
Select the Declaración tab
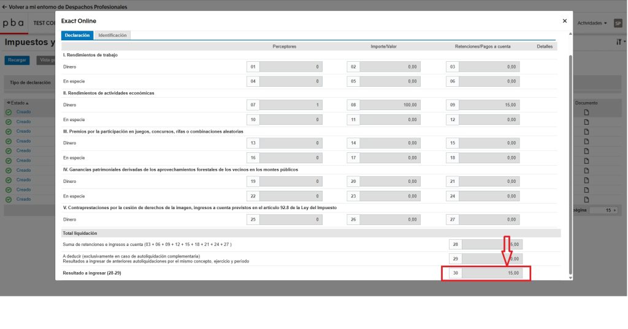point(77,35)
